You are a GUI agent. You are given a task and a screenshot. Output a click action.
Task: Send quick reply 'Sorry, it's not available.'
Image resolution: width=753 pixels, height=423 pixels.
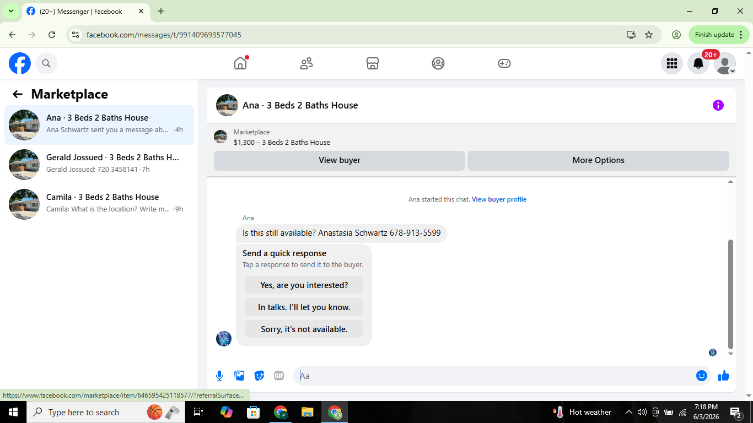(304, 329)
